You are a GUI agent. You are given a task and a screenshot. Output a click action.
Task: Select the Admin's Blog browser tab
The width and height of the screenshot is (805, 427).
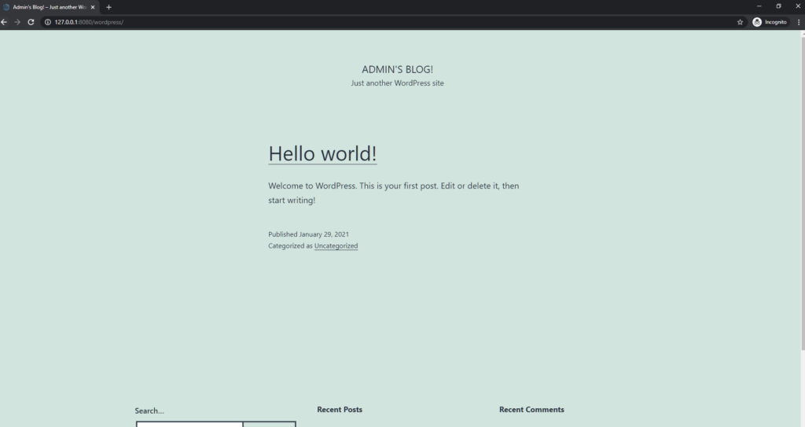coord(49,7)
